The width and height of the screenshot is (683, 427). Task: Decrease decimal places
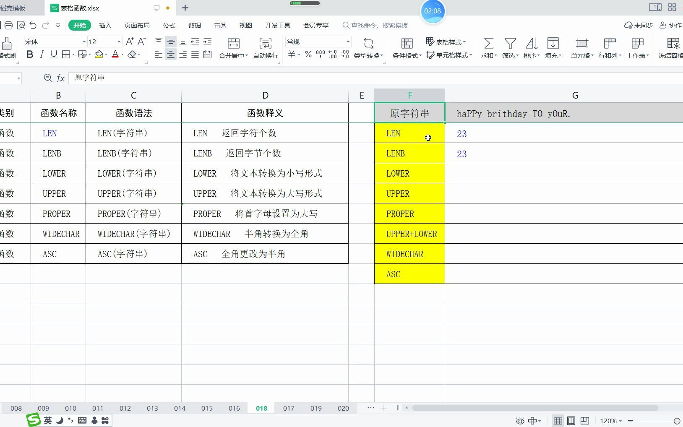[x=345, y=55]
